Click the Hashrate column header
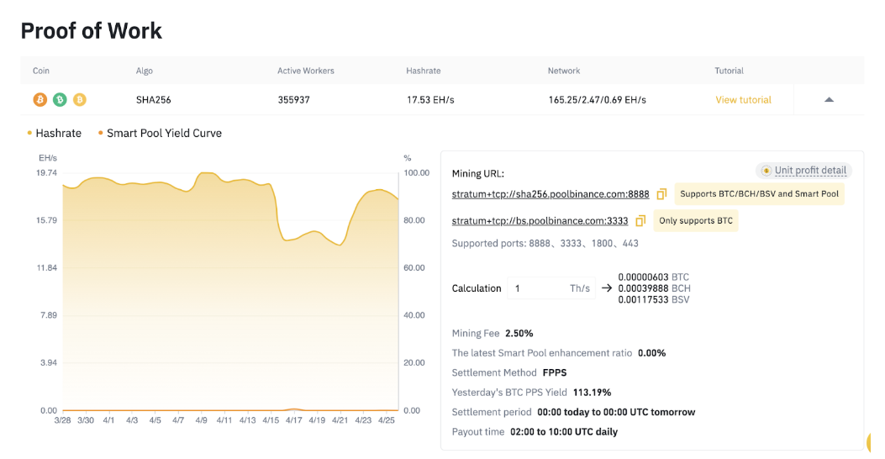This screenshot has height=459, width=885. click(423, 71)
